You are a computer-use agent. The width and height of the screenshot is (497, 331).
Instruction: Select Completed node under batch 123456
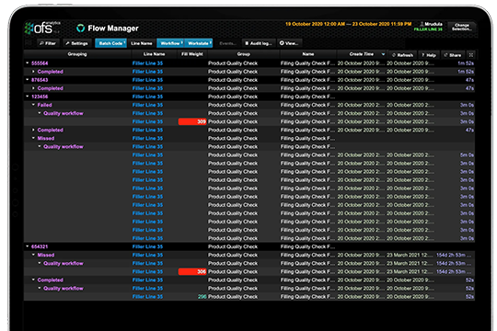coord(50,130)
